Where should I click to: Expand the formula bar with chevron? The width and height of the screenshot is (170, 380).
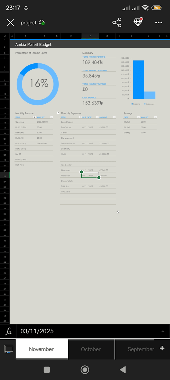pyautogui.click(x=163, y=331)
